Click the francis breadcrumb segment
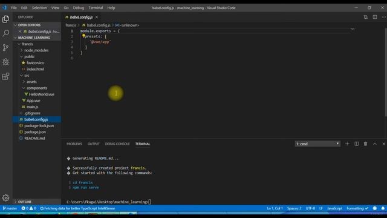 click(x=71, y=25)
